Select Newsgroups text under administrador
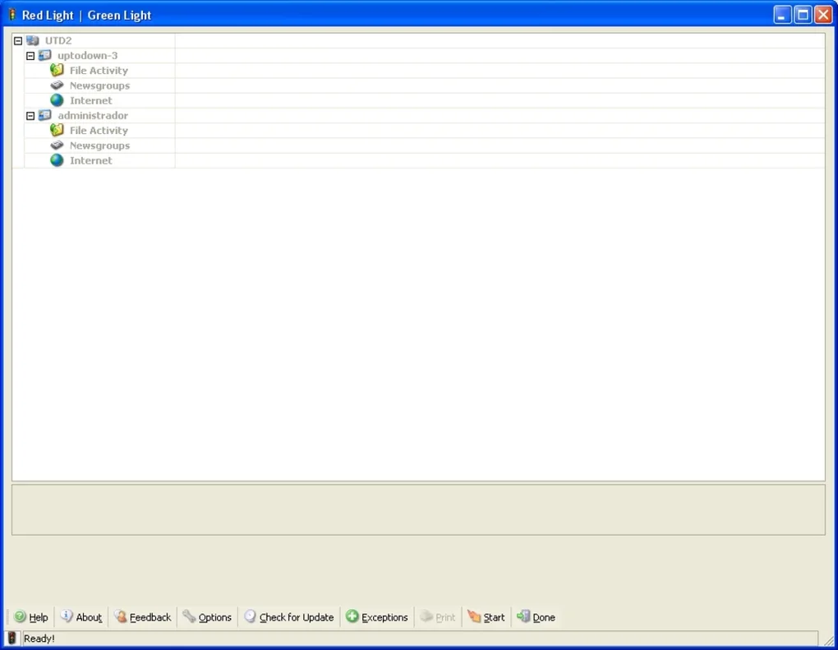This screenshot has width=838, height=650. pos(100,145)
